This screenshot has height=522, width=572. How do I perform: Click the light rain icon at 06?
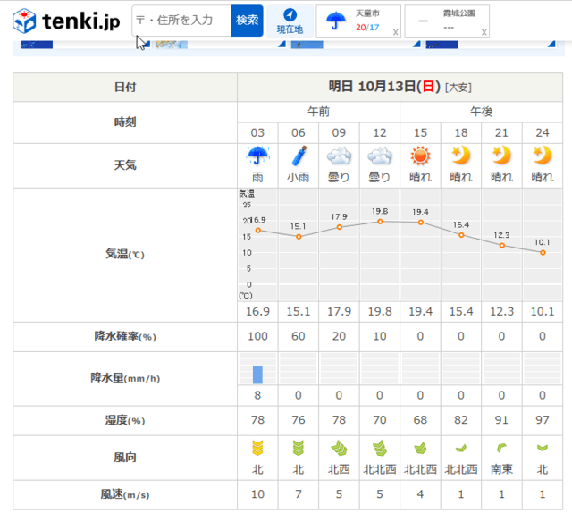(299, 156)
